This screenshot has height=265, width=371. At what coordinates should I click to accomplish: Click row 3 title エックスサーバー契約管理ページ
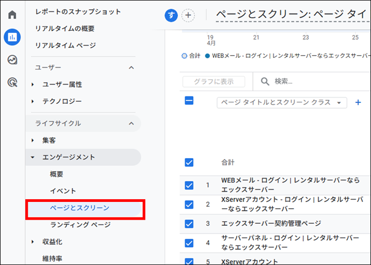271,223
